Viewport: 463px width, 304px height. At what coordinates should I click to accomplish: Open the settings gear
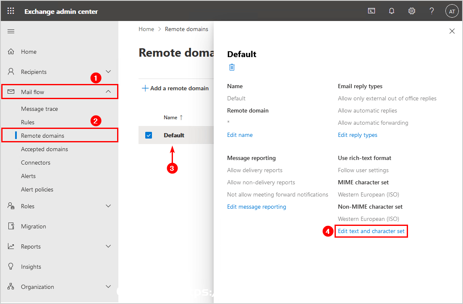[x=412, y=11]
